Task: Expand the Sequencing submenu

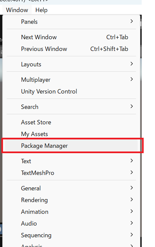Action: (x=71, y=235)
